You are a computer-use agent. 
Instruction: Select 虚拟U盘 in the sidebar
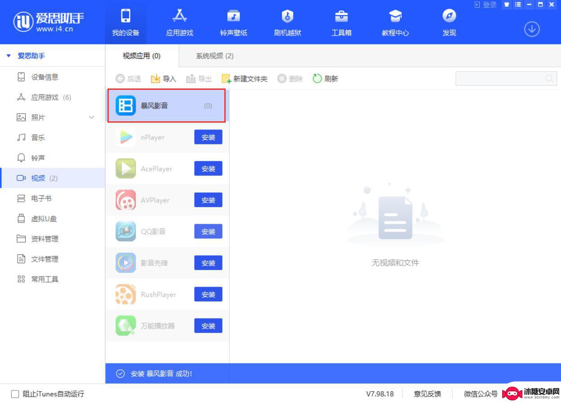[x=53, y=219]
